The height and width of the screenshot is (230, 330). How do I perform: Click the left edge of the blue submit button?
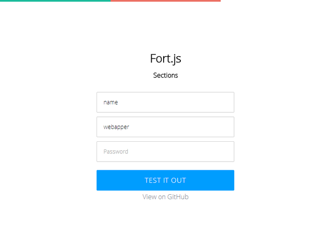101,180
